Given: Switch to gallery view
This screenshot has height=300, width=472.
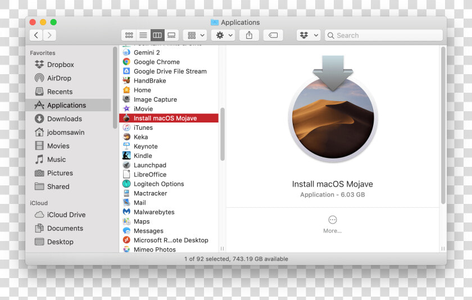Looking at the screenshot, I should (x=171, y=35).
